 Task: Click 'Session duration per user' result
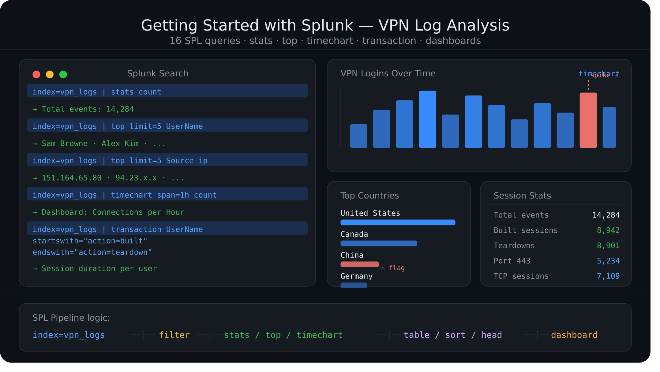tap(95, 269)
